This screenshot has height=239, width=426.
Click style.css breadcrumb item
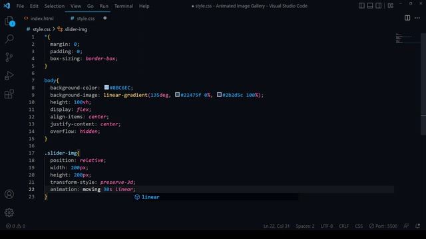click(41, 29)
